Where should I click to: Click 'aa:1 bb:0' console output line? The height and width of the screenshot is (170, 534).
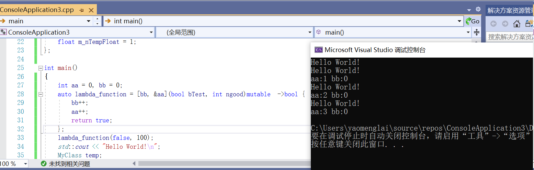329,79
